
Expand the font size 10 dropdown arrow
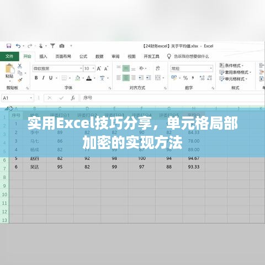tap(93, 68)
